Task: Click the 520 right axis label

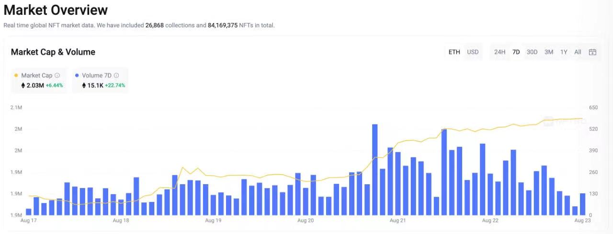Action: pos(593,129)
